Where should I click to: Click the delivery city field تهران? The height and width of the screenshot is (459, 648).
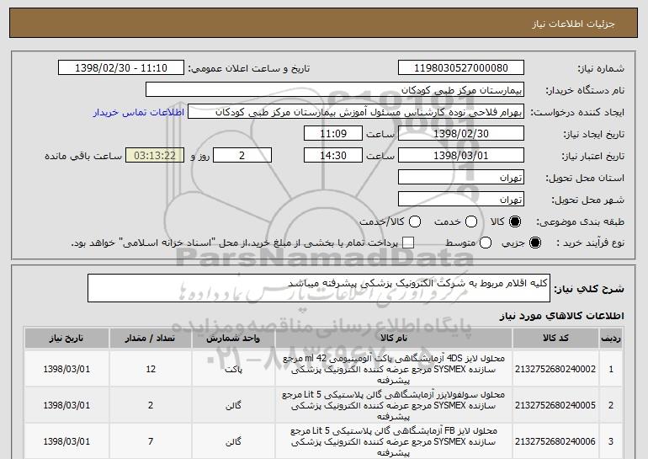coord(461,200)
